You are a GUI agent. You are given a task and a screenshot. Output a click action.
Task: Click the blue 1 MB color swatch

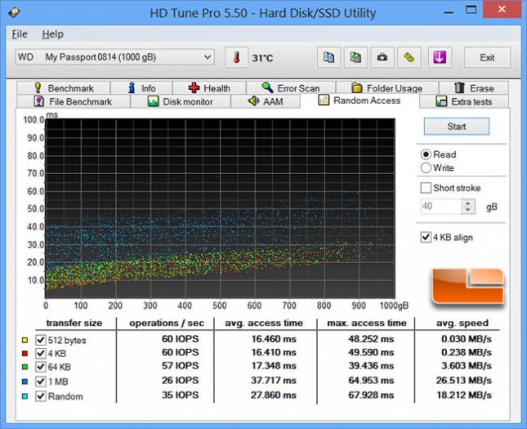25,382
